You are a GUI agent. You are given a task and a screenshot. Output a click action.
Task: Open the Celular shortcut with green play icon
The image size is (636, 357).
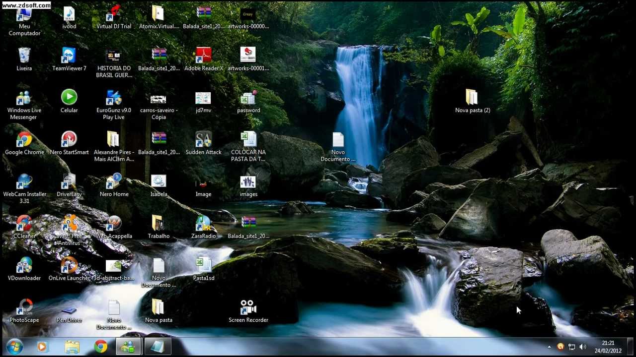(x=69, y=101)
